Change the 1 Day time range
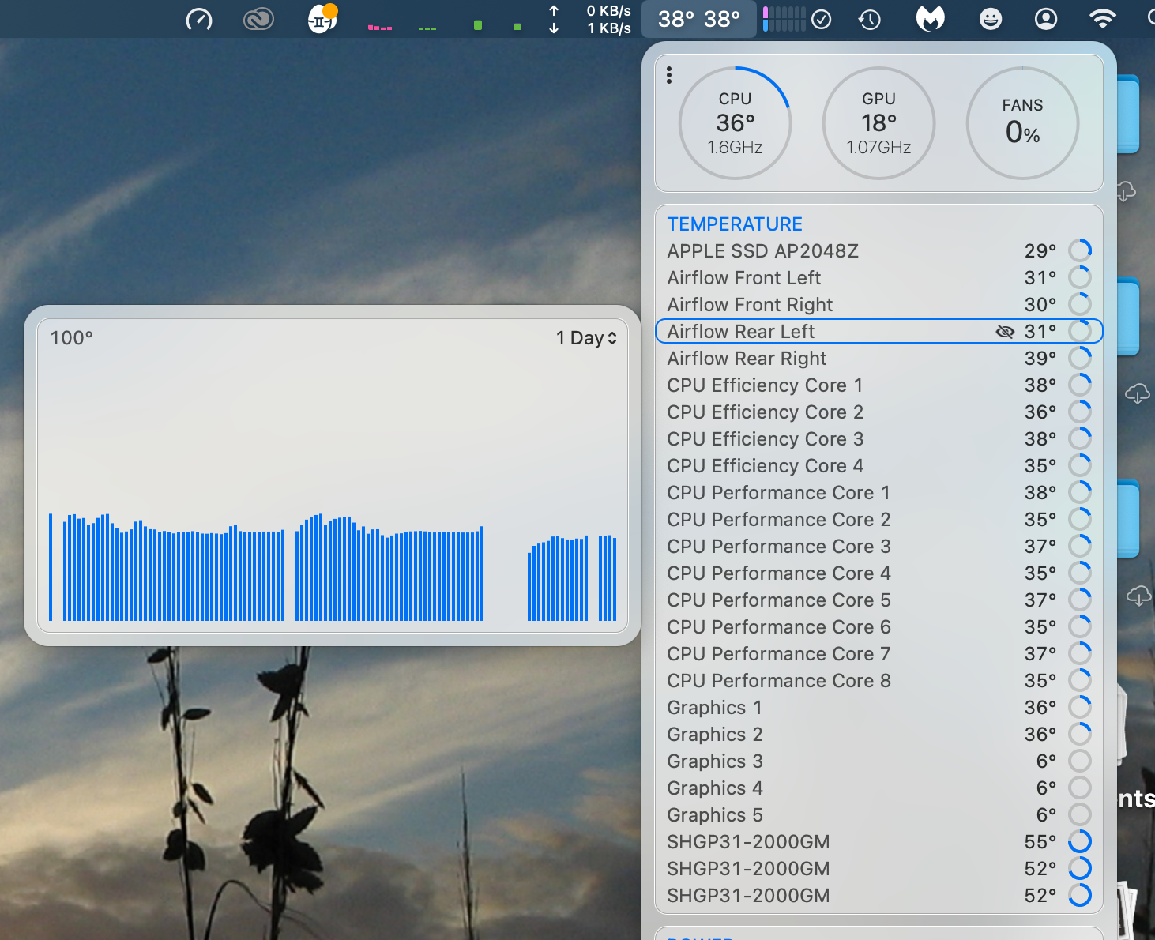The height and width of the screenshot is (940, 1155). pos(585,337)
